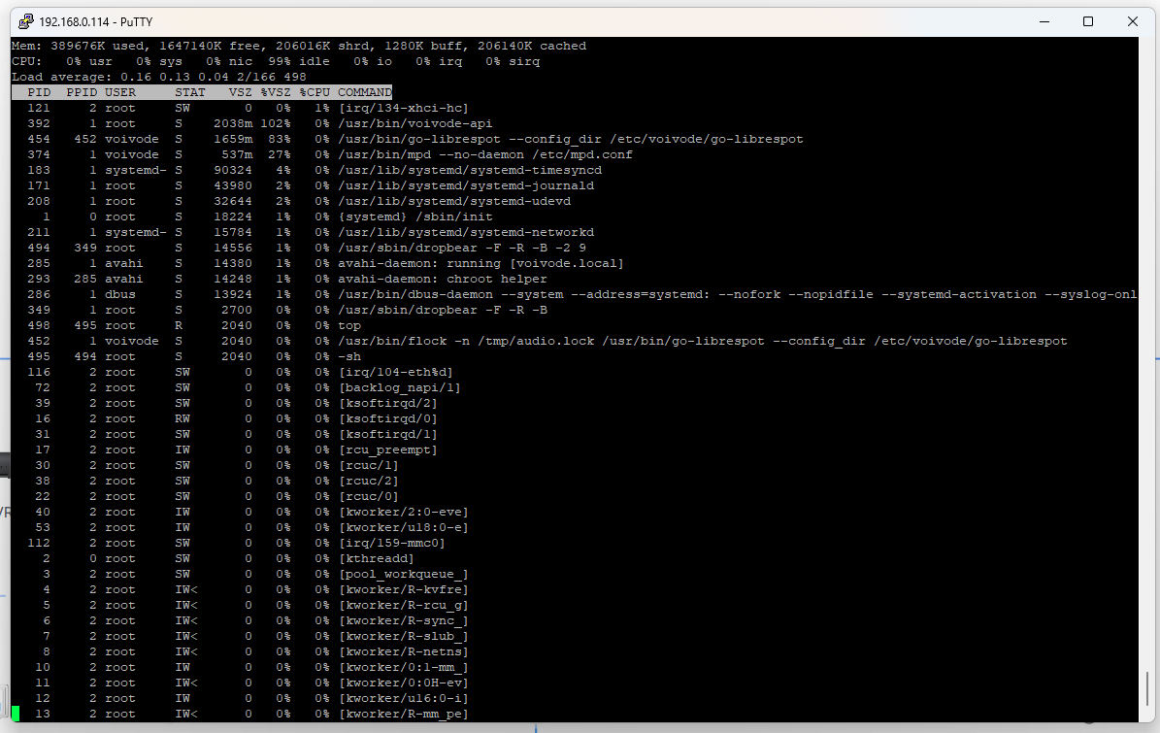Click the systemd-timesyncd process line
This screenshot has height=733, width=1160.
tap(315, 170)
